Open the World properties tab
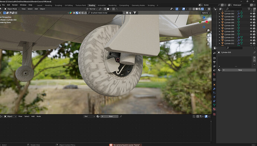 coord(214,74)
